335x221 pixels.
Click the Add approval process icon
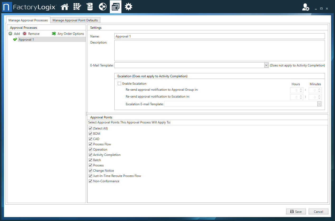click(x=10, y=33)
